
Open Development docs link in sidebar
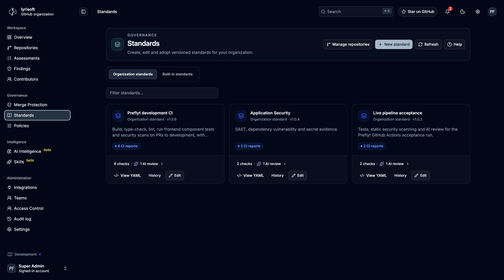24,254
